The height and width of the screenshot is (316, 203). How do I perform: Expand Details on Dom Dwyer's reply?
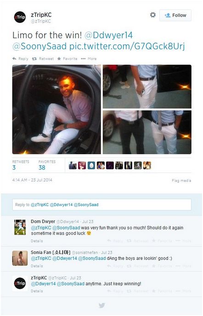tap(37, 241)
